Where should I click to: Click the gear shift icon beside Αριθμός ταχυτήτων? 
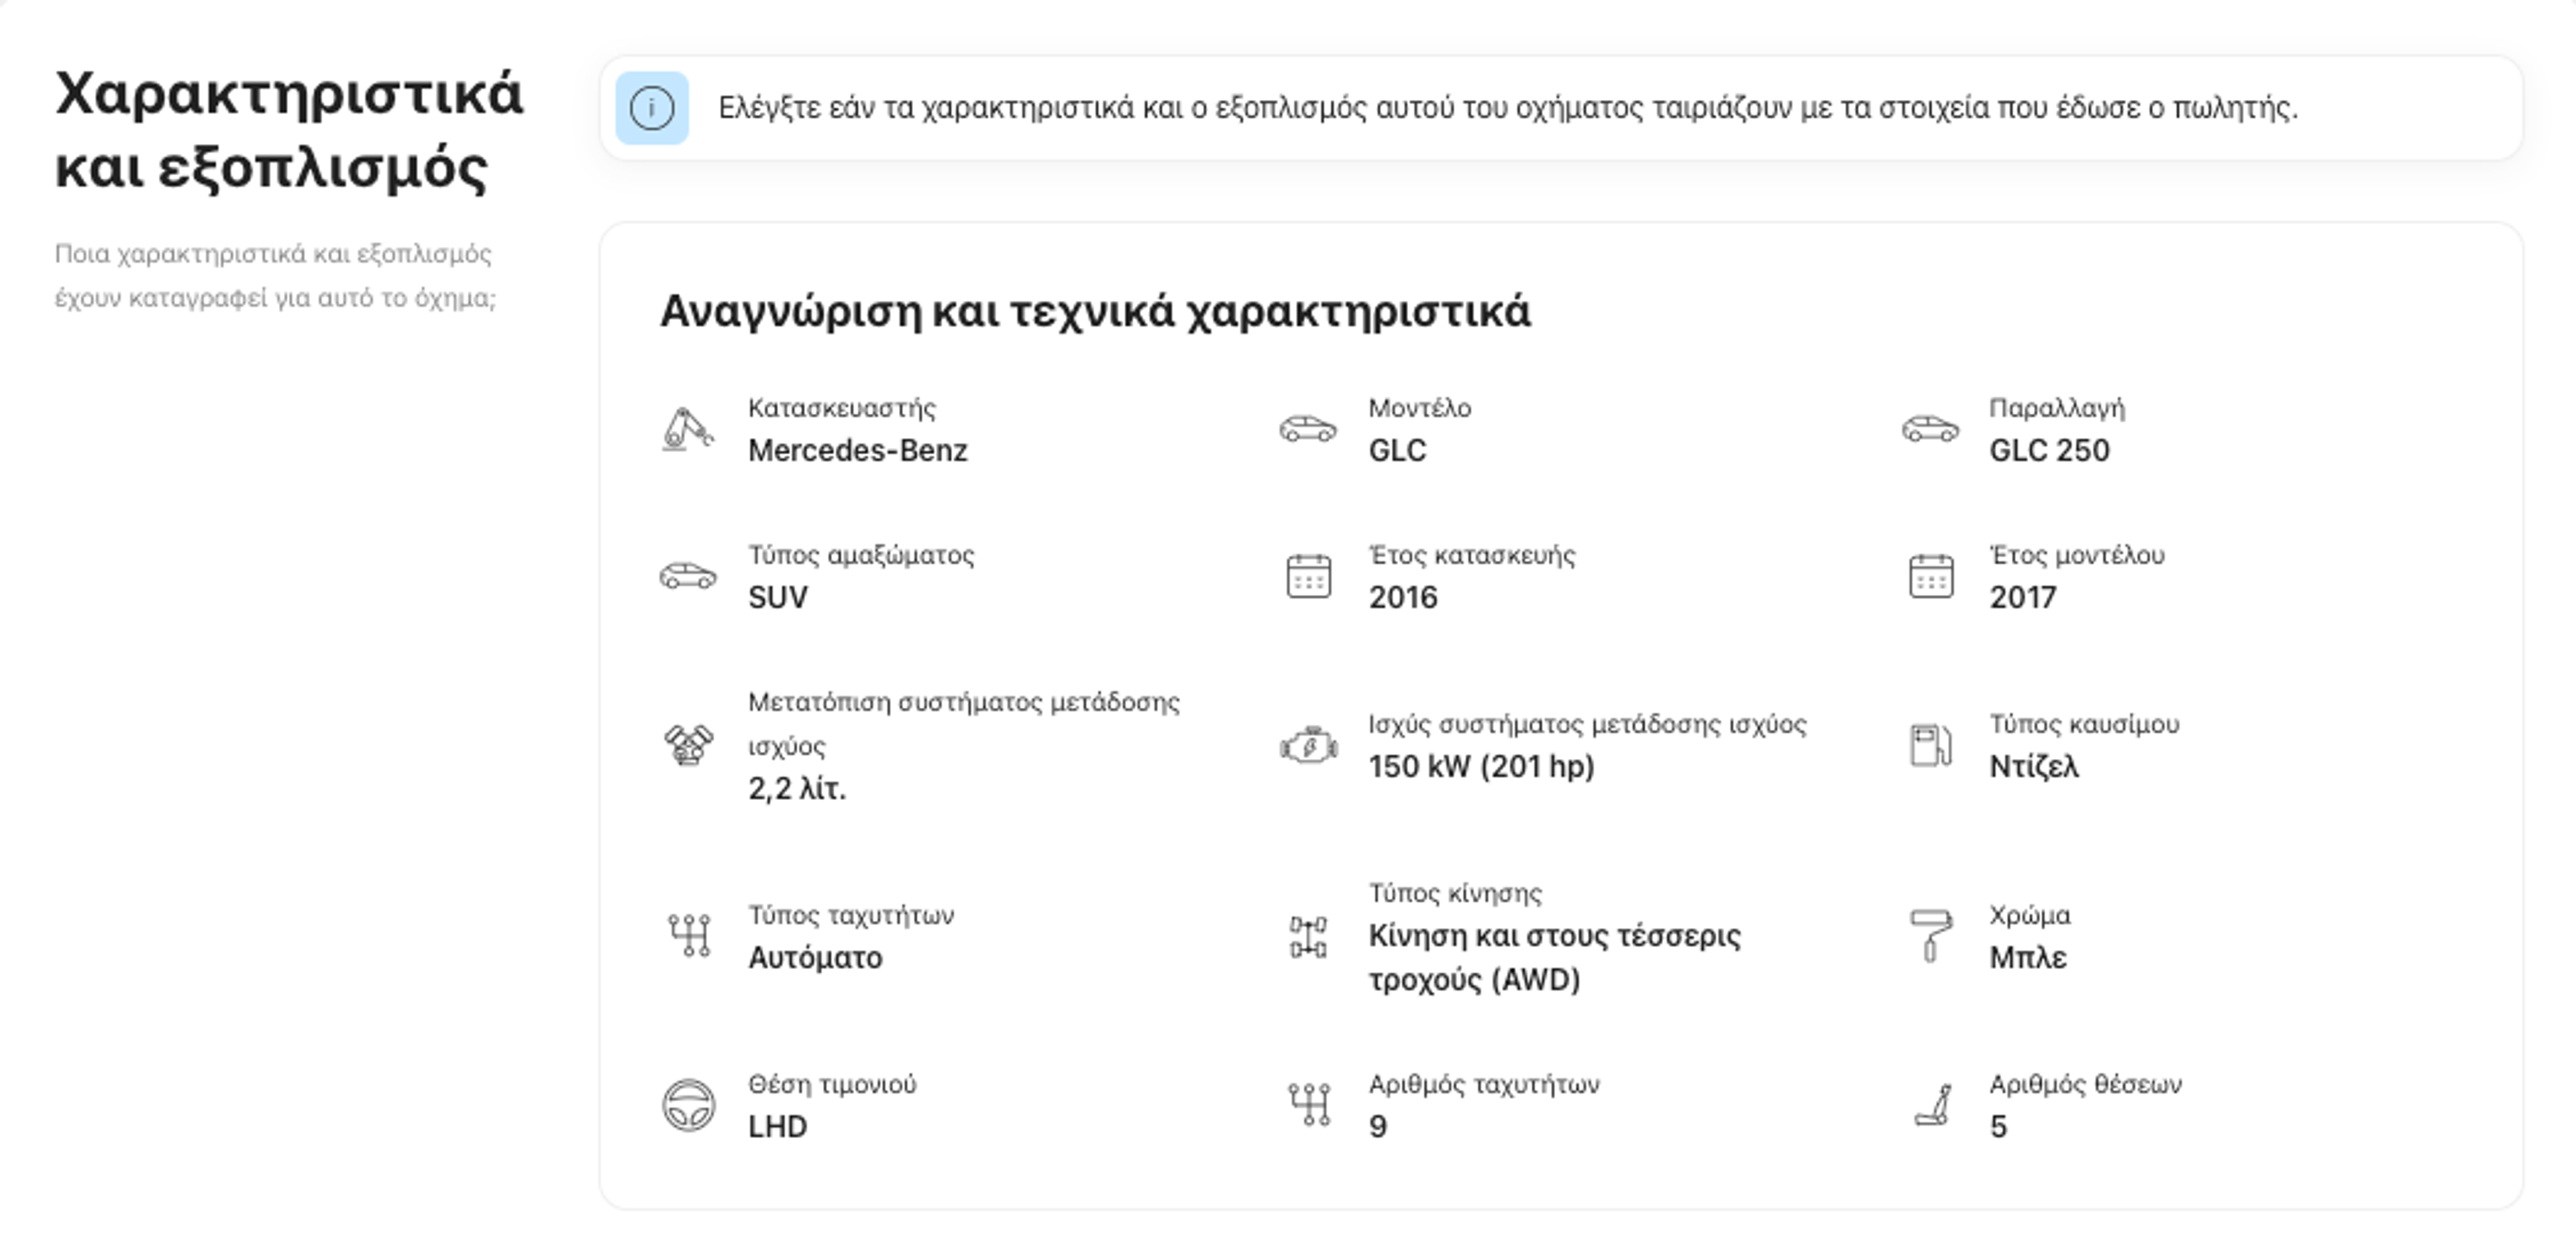[1309, 1105]
